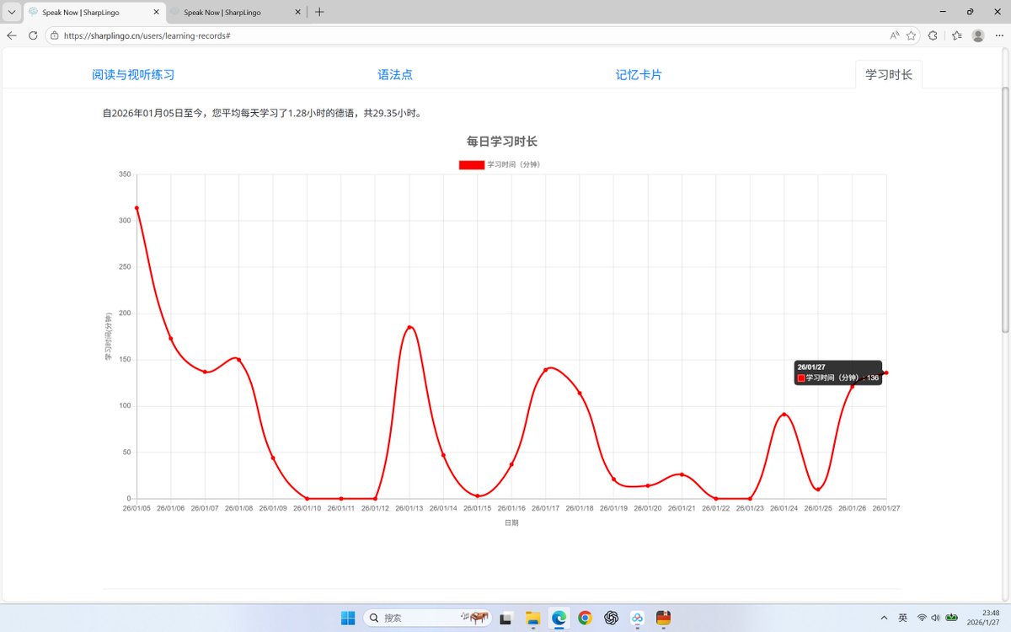The image size is (1011, 632).
Task: Open the clock and date 23:48 panel
Action: 985,618
